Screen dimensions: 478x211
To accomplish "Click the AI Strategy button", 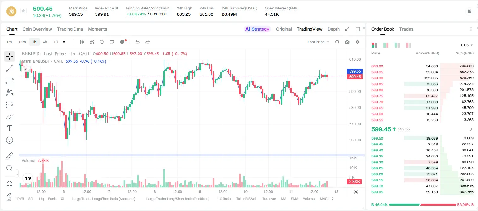I will 257,29.
